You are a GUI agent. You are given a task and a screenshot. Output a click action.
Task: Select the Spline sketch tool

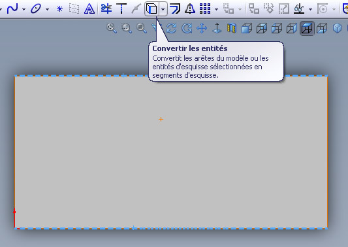[12, 9]
